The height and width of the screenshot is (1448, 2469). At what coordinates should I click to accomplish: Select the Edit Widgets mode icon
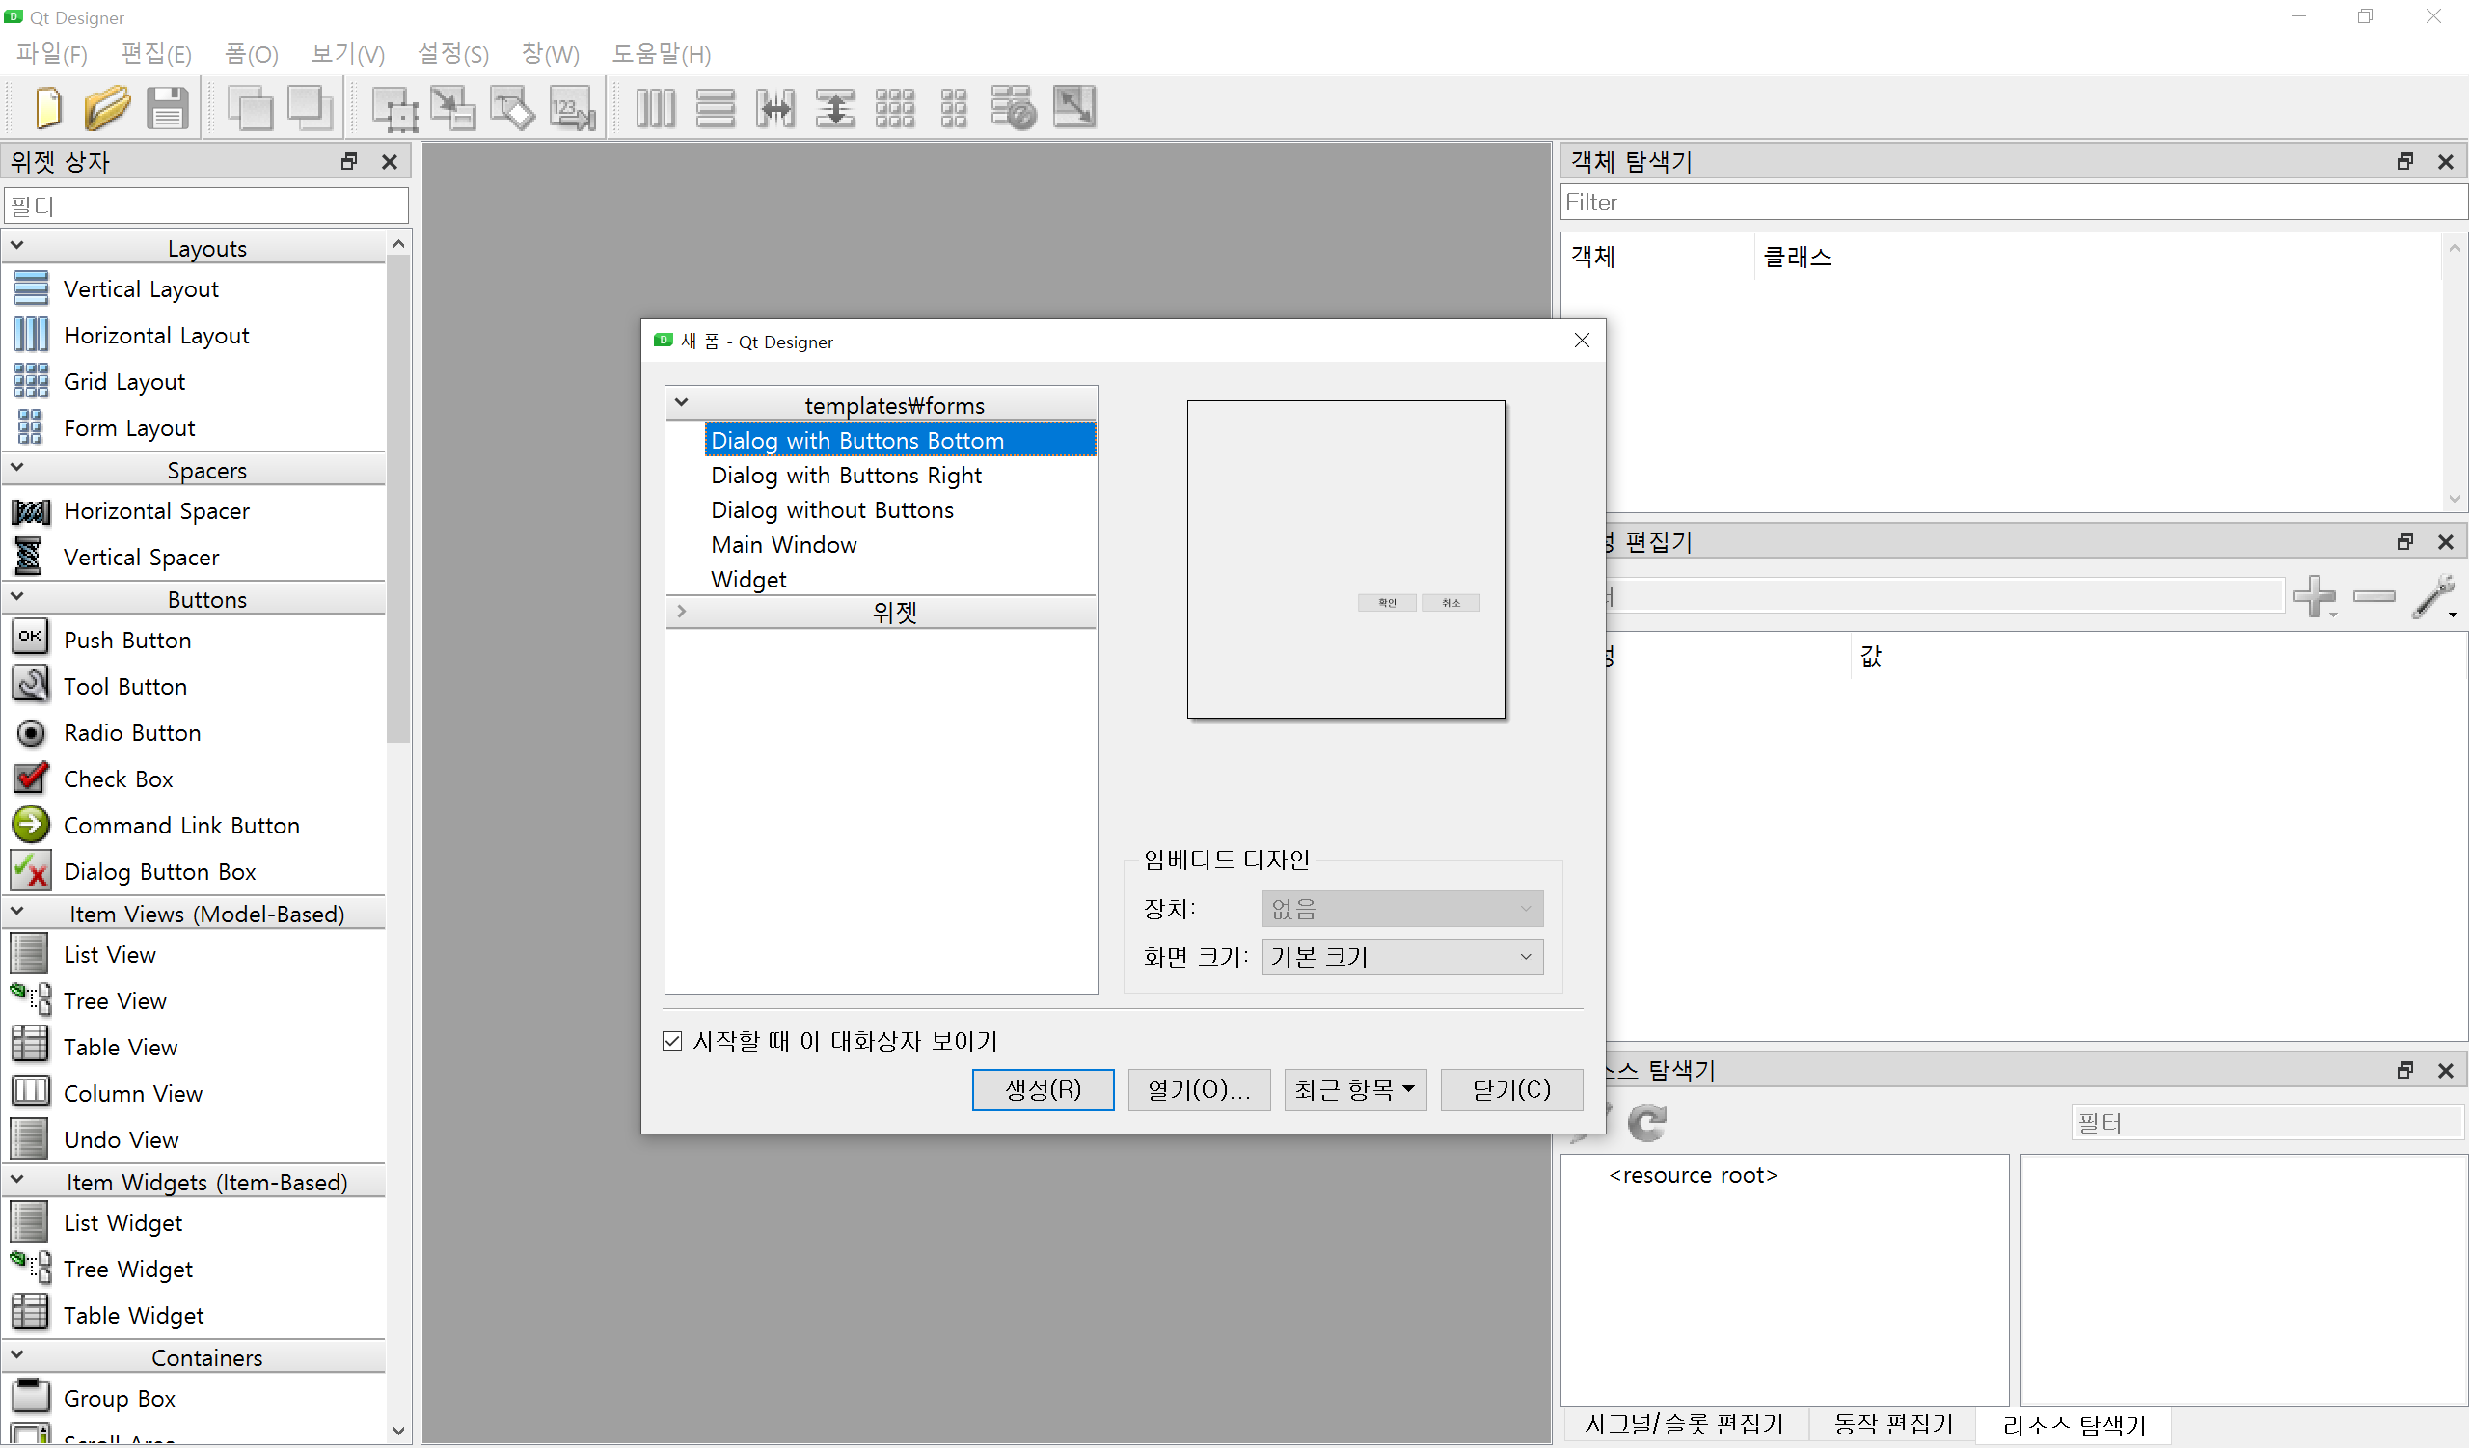point(393,108)
